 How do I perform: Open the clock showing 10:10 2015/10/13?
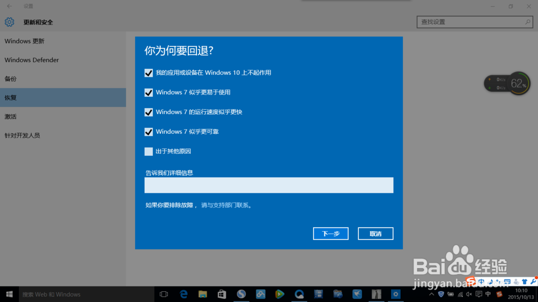pyautogui.click(x=521, y=294)
